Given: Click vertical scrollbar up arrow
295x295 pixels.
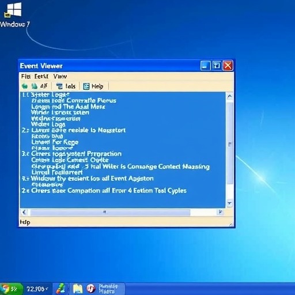Looking at the screenshot, I should click(230, 96).
